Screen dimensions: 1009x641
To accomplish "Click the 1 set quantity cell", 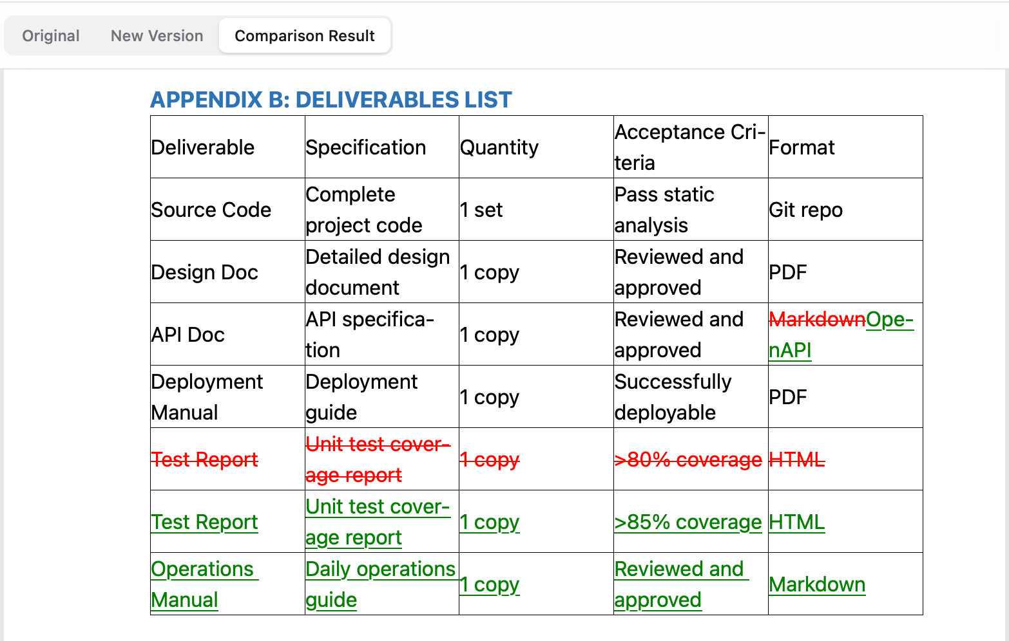I will (x=536, y=210).
